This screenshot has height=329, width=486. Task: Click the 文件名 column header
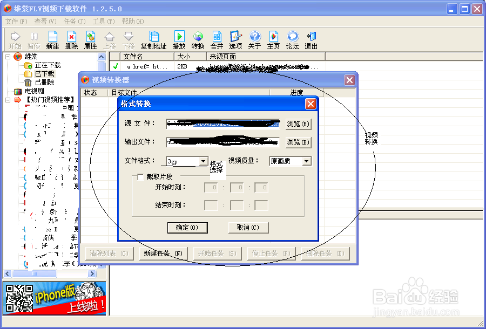click(x=147, y=57)
